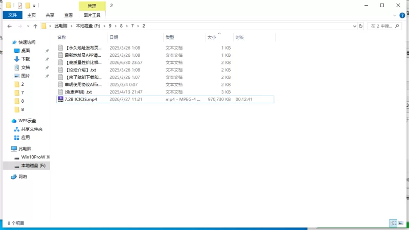This screenshot has height=230, width=409.
Task: Click the properties quick access icon
Action: click(x=20, y=6)
